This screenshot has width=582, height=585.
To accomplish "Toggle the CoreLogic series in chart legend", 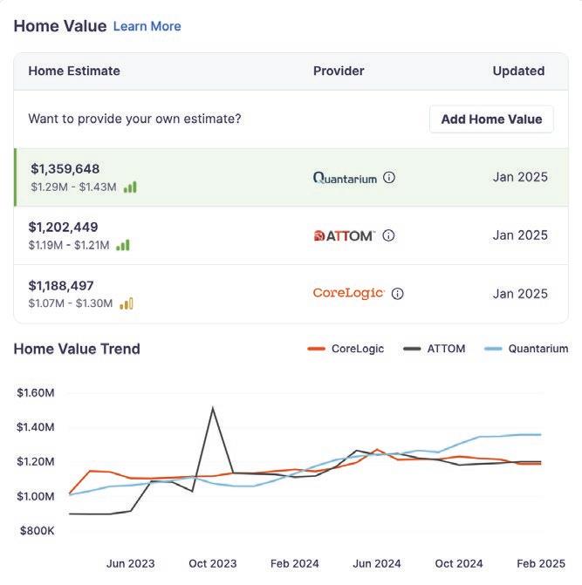I will point(346,349).
